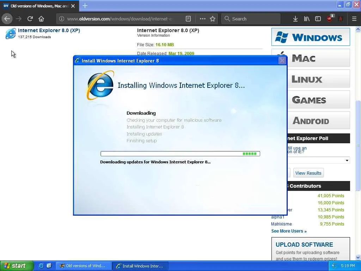Open a new tab with plus button

tap(85, 6)
